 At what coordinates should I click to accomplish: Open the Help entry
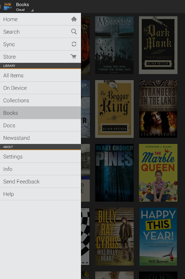click(x=40, y=194)
